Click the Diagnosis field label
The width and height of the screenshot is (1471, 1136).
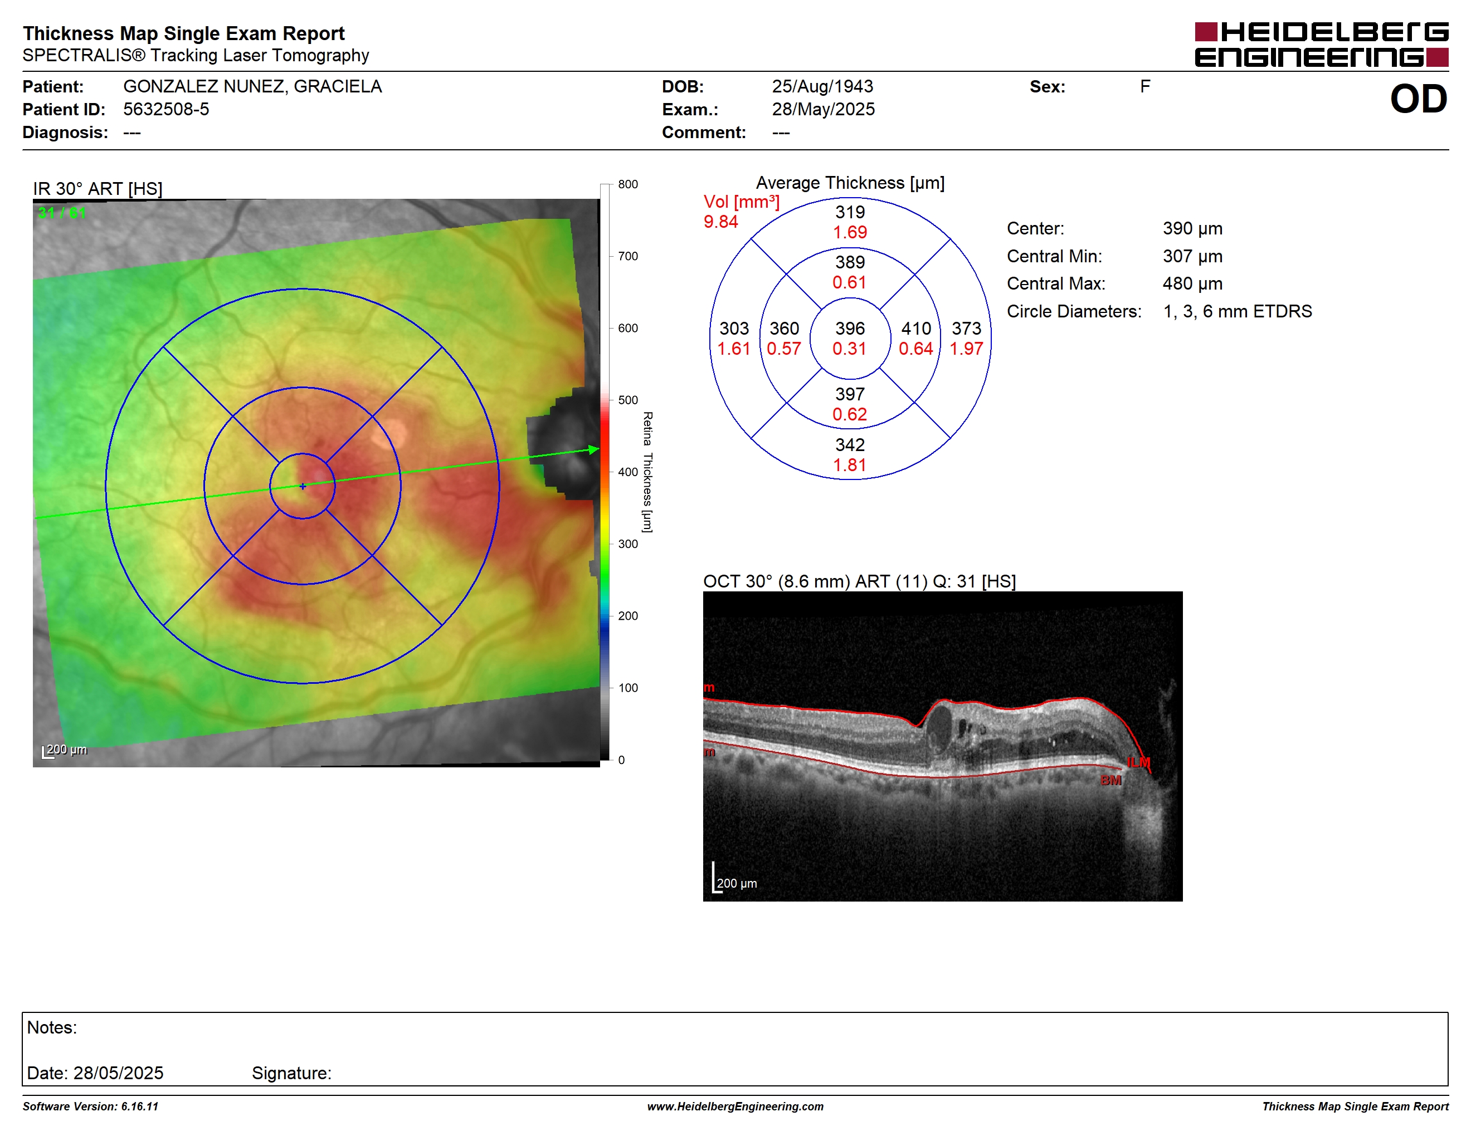(x=65, y=132)
